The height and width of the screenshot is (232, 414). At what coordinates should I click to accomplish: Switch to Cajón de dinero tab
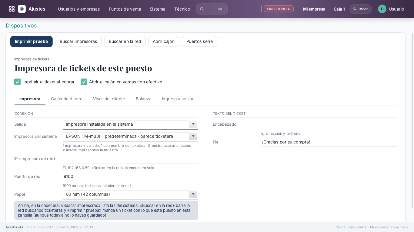[67, 99]
